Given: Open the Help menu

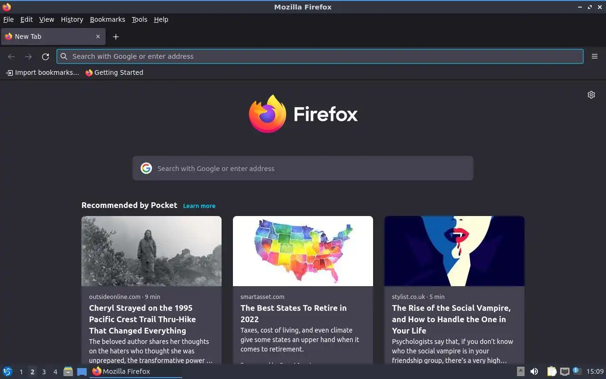Looking at the screenshot, I should [161, 19].
